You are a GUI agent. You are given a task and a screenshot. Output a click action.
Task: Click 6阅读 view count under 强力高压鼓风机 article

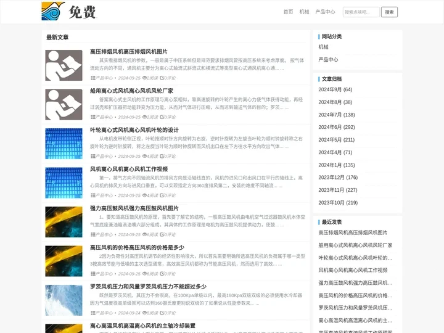150,234
